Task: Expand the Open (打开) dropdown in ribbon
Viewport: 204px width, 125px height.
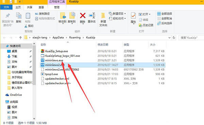Action: point(150,14)
